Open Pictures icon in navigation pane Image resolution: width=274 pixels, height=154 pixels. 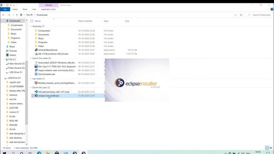tap(7, 51)
